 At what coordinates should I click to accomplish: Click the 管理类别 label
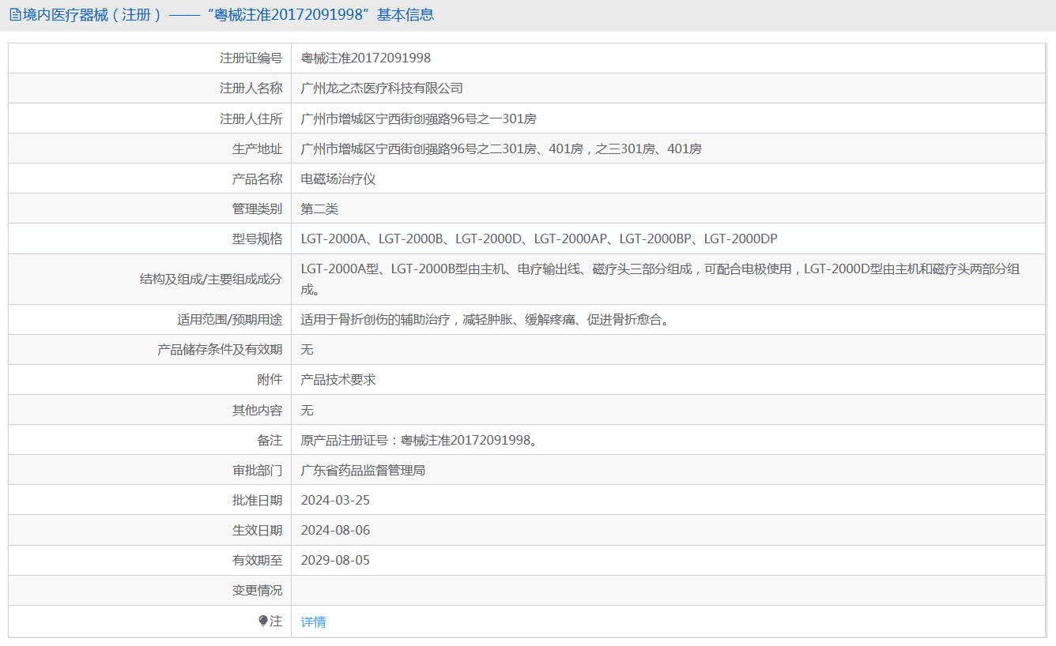point(257,208)
